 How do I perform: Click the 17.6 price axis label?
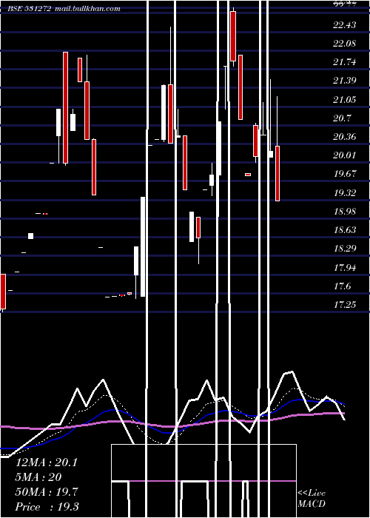coord(342,286)
